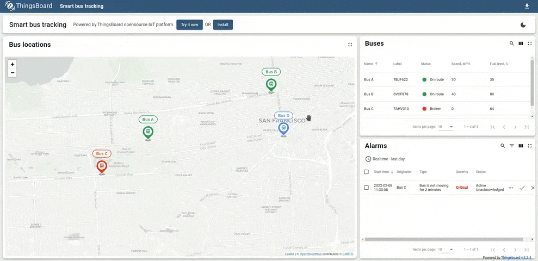Open details menu for Bus C alarm
The height and width of the screenshot is (261, 538).
510,188
